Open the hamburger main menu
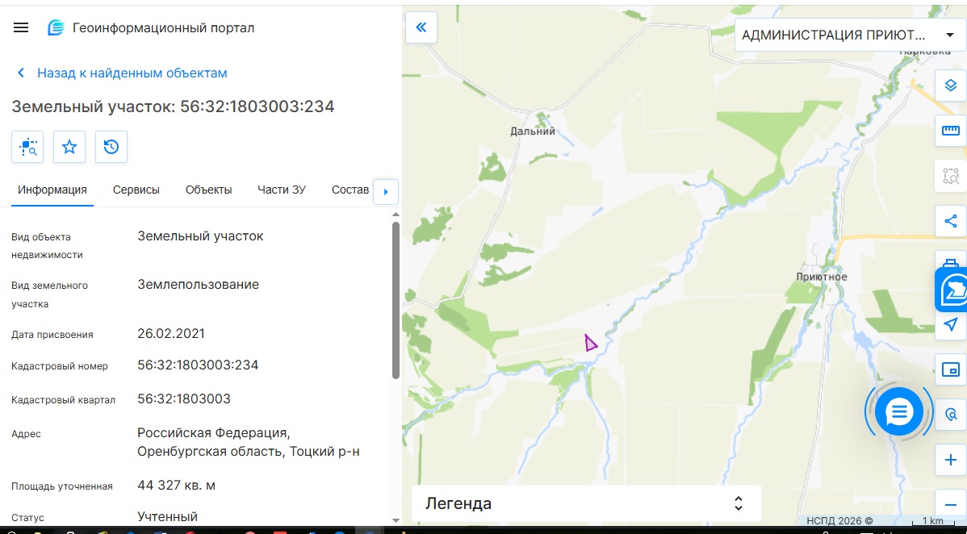 point(21,27)
